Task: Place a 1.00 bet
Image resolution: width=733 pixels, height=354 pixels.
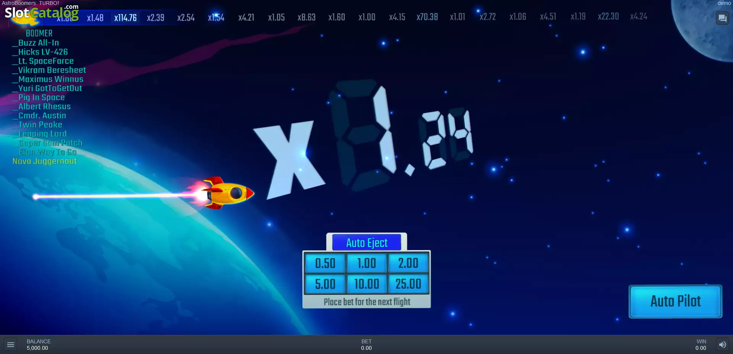Action: click(366, 263)
